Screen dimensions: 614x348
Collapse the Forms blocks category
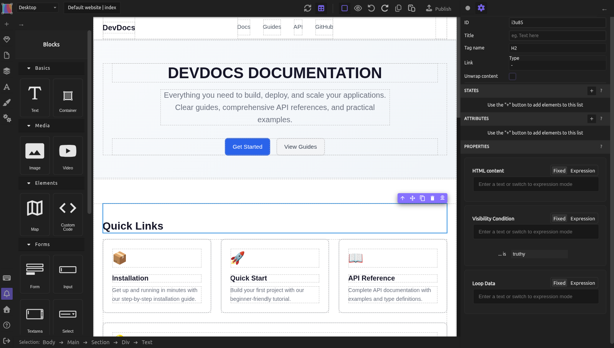coord(51,245)
